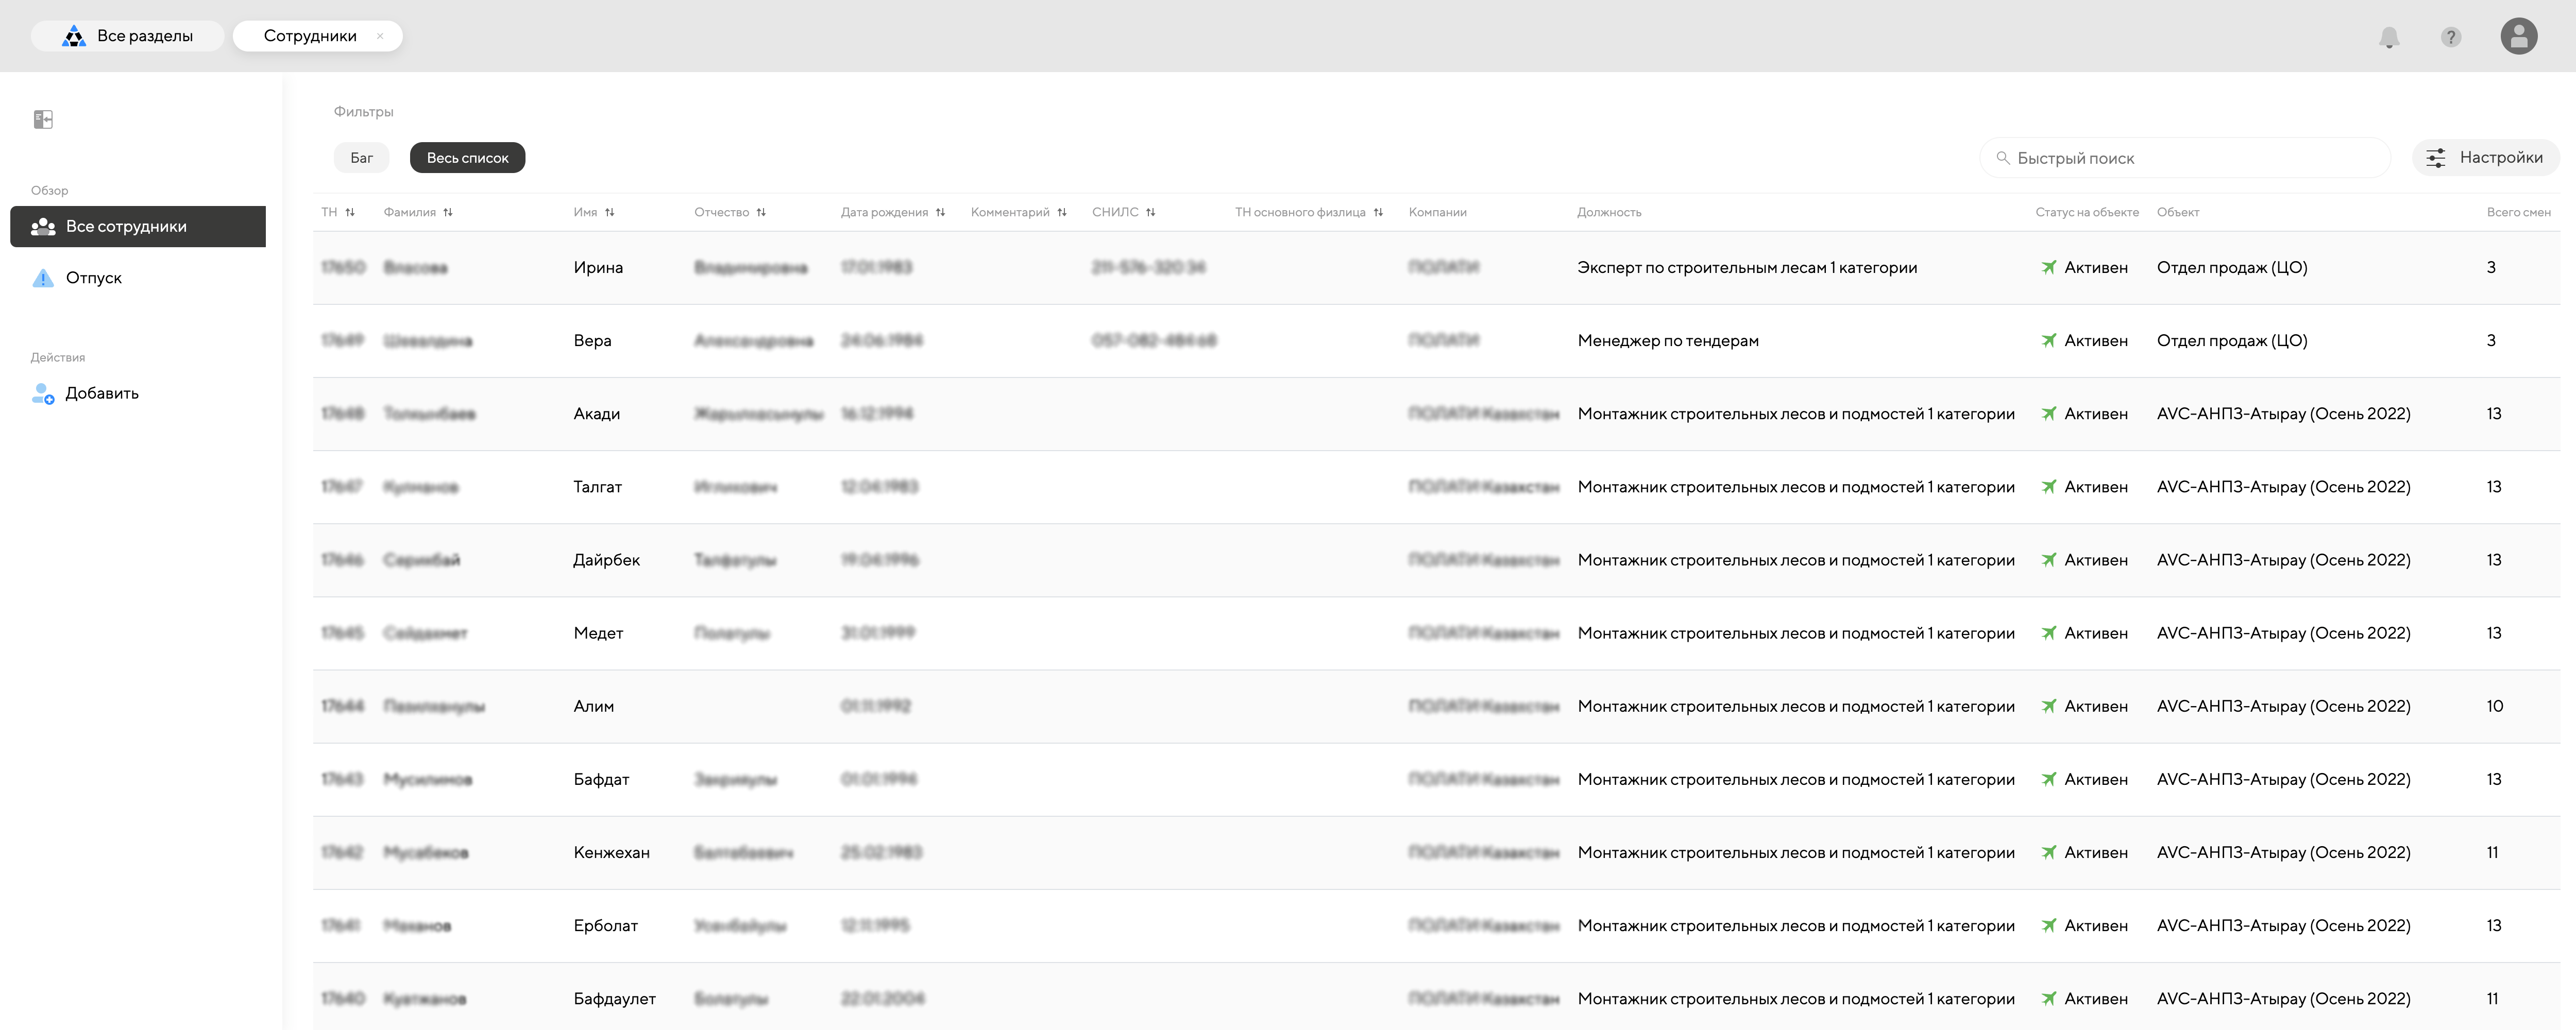
Task: Click Эксперт по строительным лесам 1 категории
Action: point(1747,267)
